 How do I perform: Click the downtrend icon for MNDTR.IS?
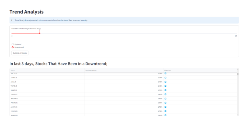tap(165, 99)
